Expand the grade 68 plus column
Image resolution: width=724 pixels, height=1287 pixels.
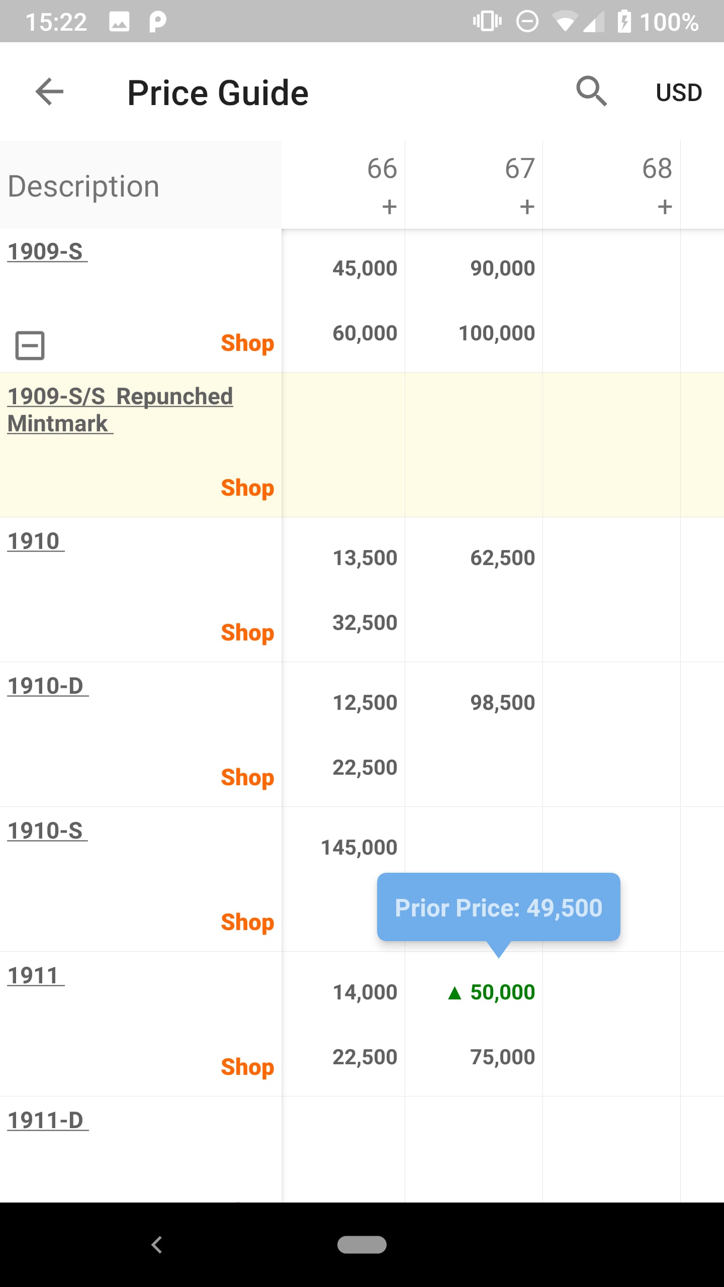pyautogui.click(x=665, y=207)
